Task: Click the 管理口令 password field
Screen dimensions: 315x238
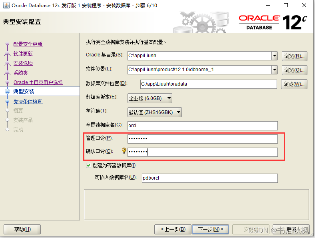Action: (x=203, y=139)
